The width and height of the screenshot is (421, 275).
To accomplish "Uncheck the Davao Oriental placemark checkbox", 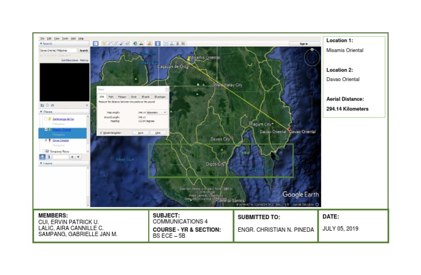I will [x=46, y=140].
